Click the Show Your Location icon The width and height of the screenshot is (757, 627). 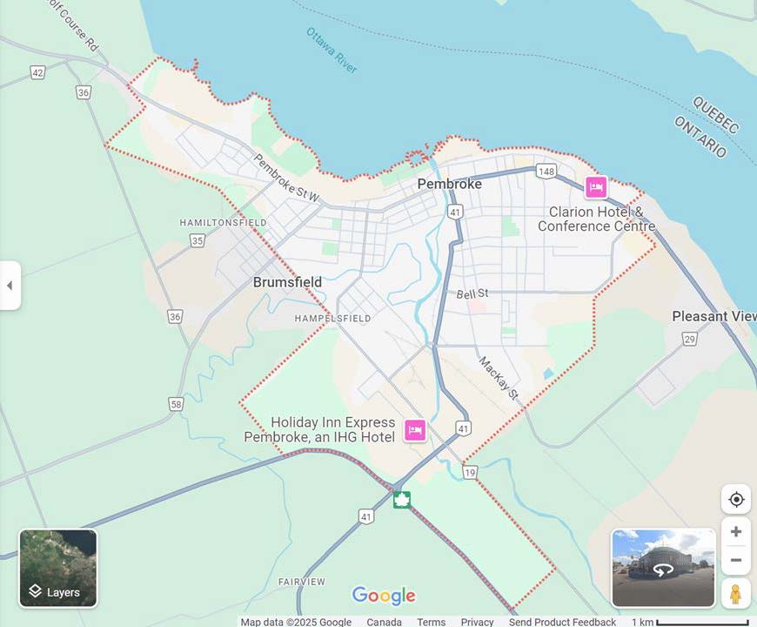736,499
